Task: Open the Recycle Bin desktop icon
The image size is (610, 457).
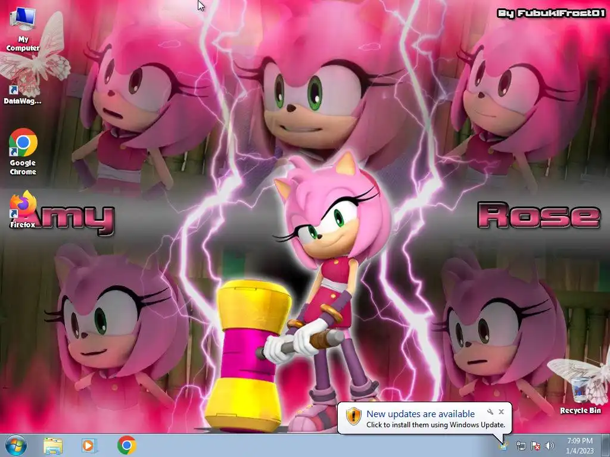Action: coord(580,395)
